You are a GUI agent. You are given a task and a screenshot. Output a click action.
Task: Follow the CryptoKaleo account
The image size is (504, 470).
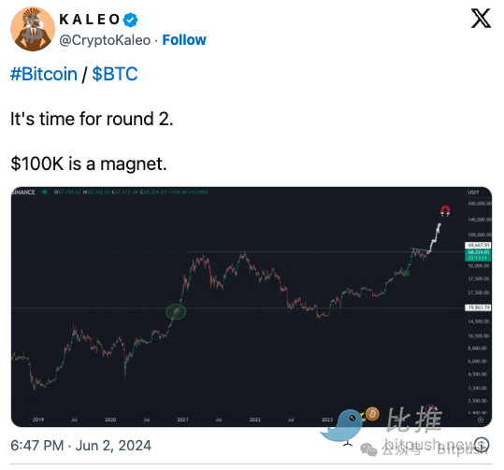pyautogui.click(x=184, y=40)
